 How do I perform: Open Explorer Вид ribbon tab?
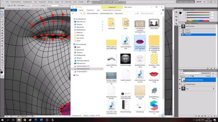[x=98, y=10]
